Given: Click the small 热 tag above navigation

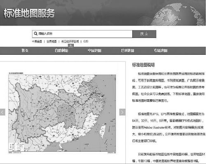Looking at the screenshot, I should tap(71, 45).
